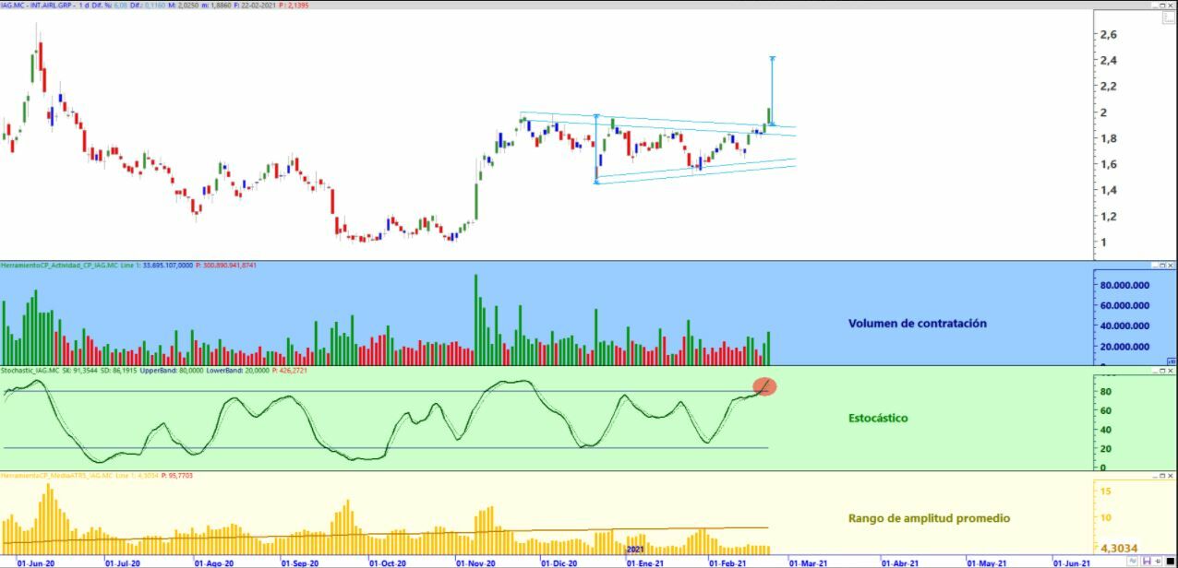Open the black color swatch in bottom corner
The width and height of the screenshot is (1178, 568).
[1170, 561]
